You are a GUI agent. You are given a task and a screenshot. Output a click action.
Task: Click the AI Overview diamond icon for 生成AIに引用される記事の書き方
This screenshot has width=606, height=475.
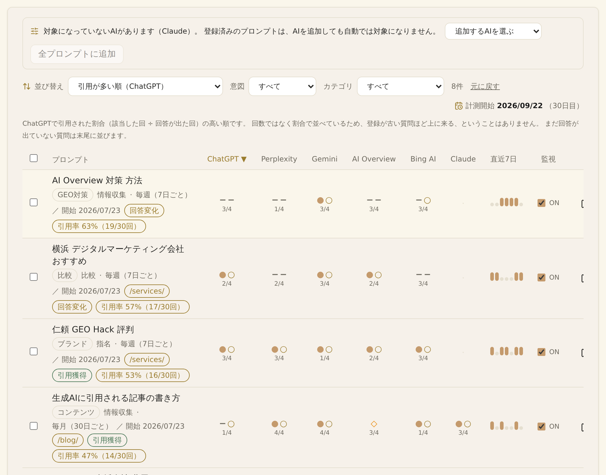tap(374, 424)
